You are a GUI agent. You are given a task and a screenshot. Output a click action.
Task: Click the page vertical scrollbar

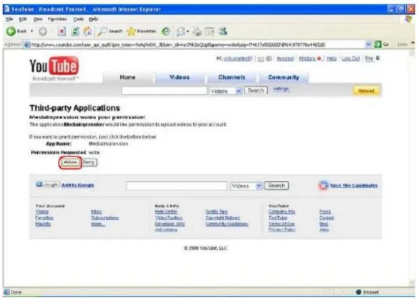412,169
